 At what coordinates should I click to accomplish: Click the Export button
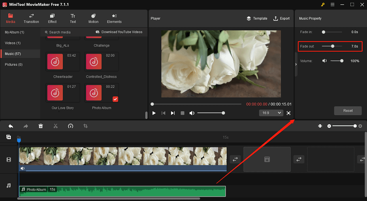(x=282, y=19)
